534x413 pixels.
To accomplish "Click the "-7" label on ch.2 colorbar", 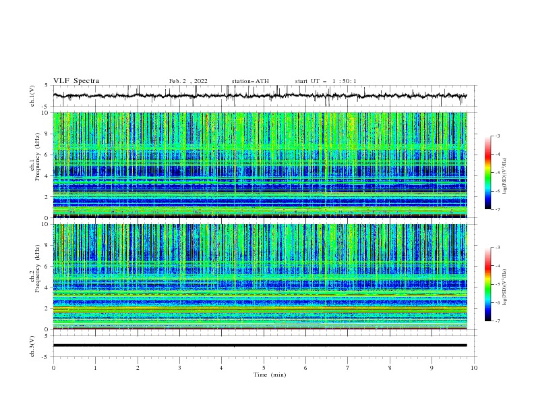I will (498, 321).
